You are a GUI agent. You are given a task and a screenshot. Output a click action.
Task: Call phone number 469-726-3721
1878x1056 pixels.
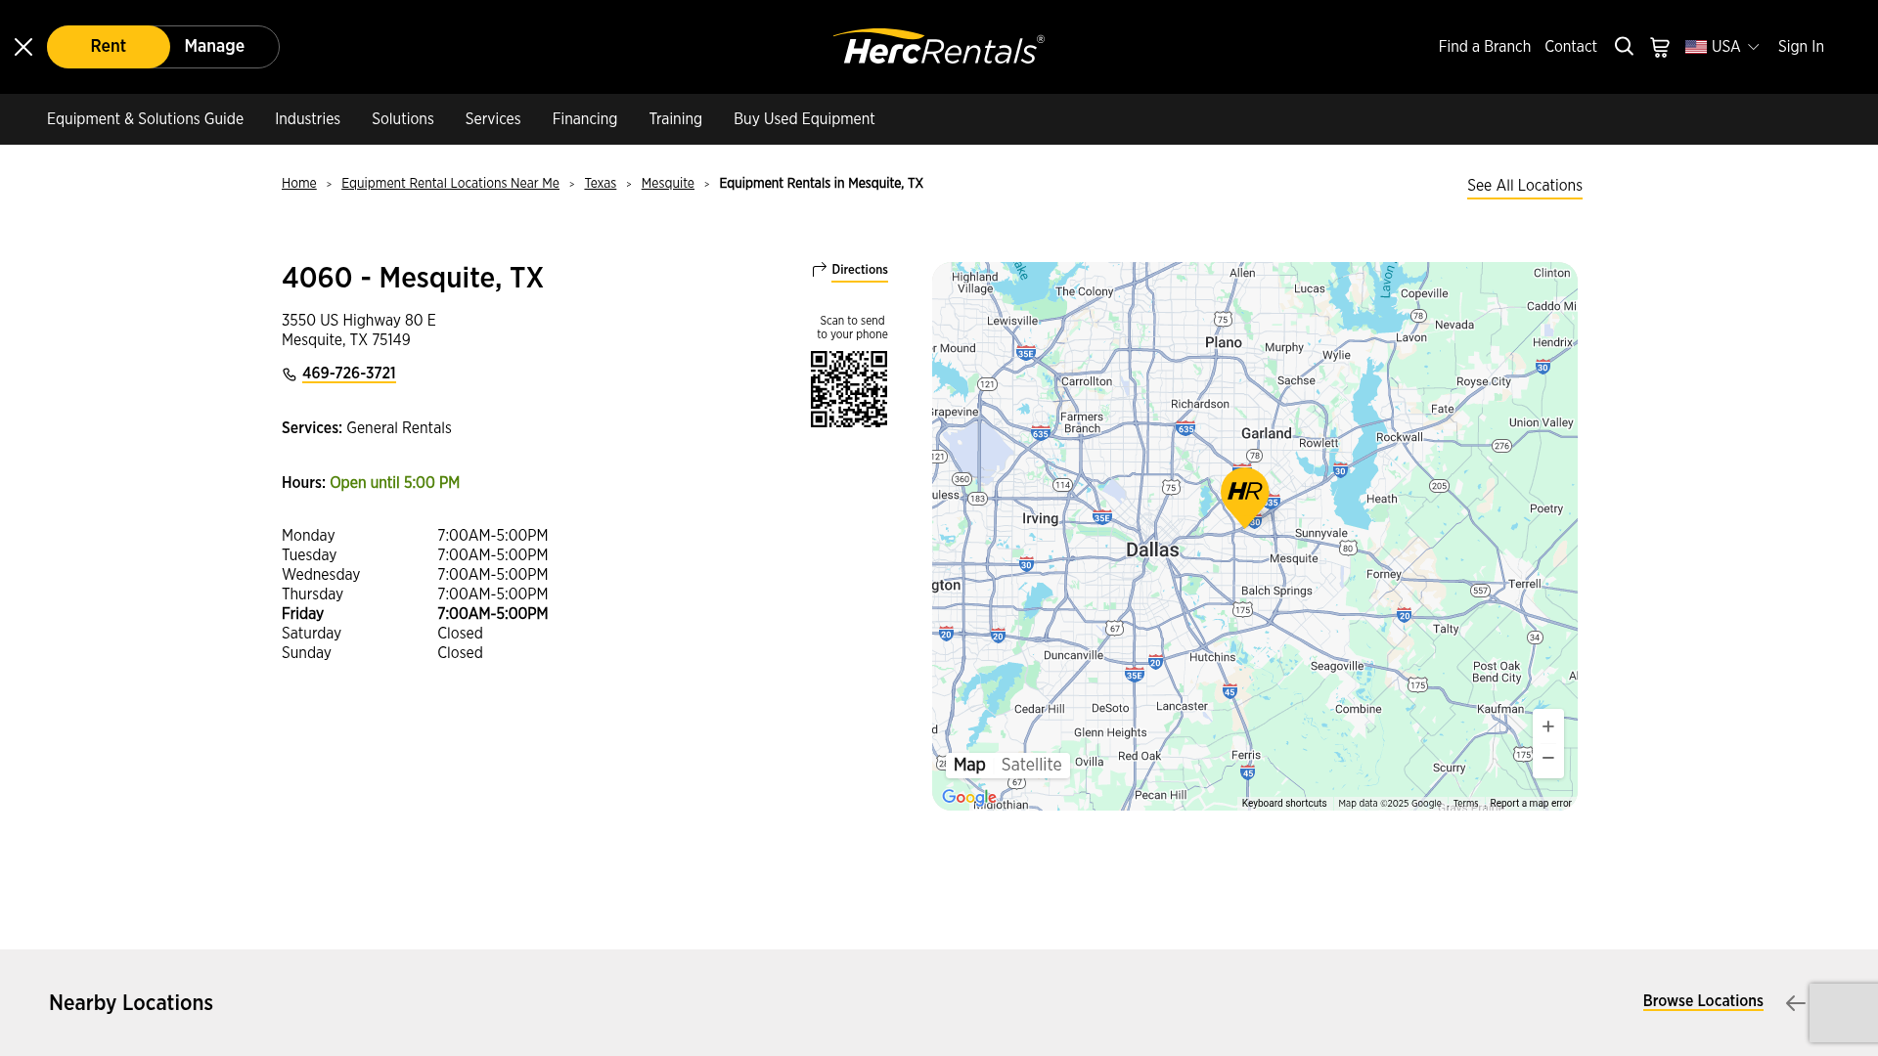(348, 374)
